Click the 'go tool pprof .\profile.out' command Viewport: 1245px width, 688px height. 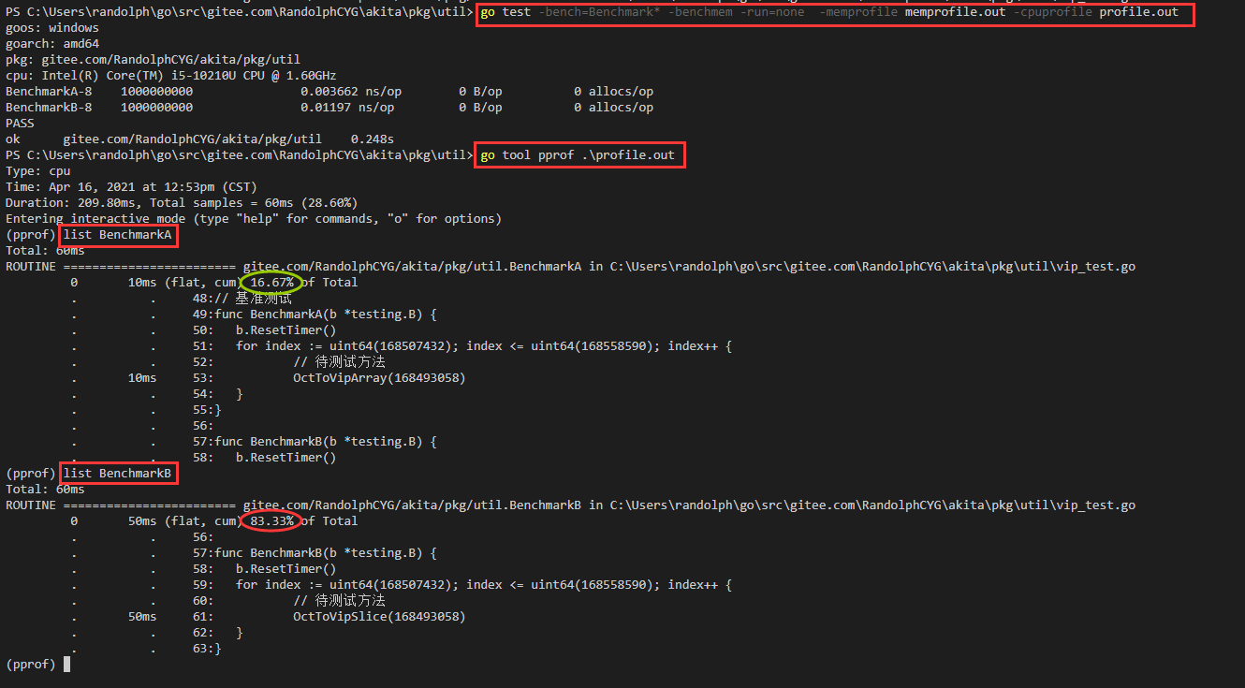(x=578, y=155)
